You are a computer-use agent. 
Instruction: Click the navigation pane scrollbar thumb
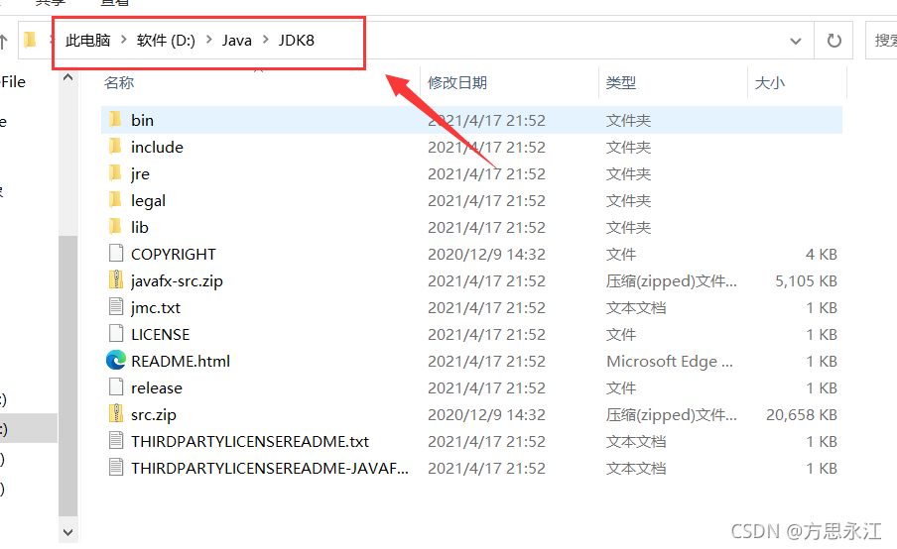pos(67,376)
